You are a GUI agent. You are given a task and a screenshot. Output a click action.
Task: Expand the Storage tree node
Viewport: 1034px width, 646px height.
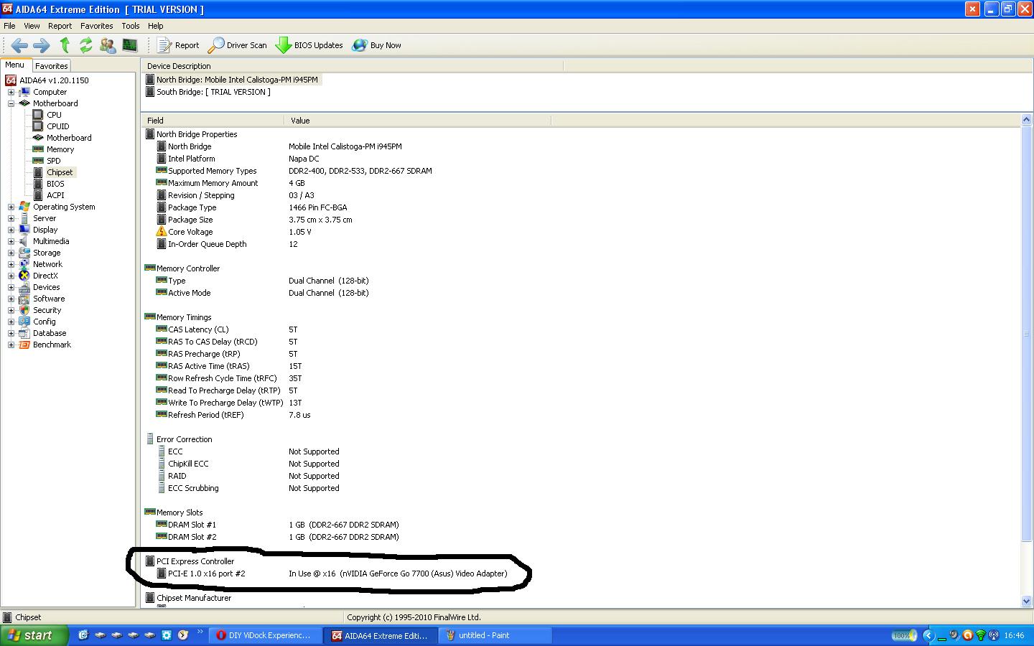[11, 253]
